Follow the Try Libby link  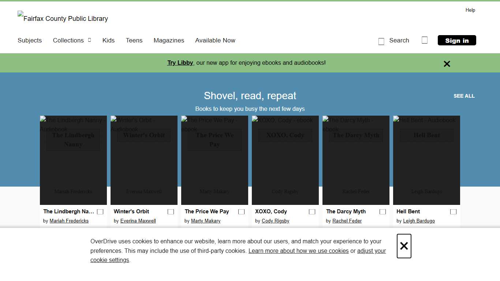[x=180, y=63]
